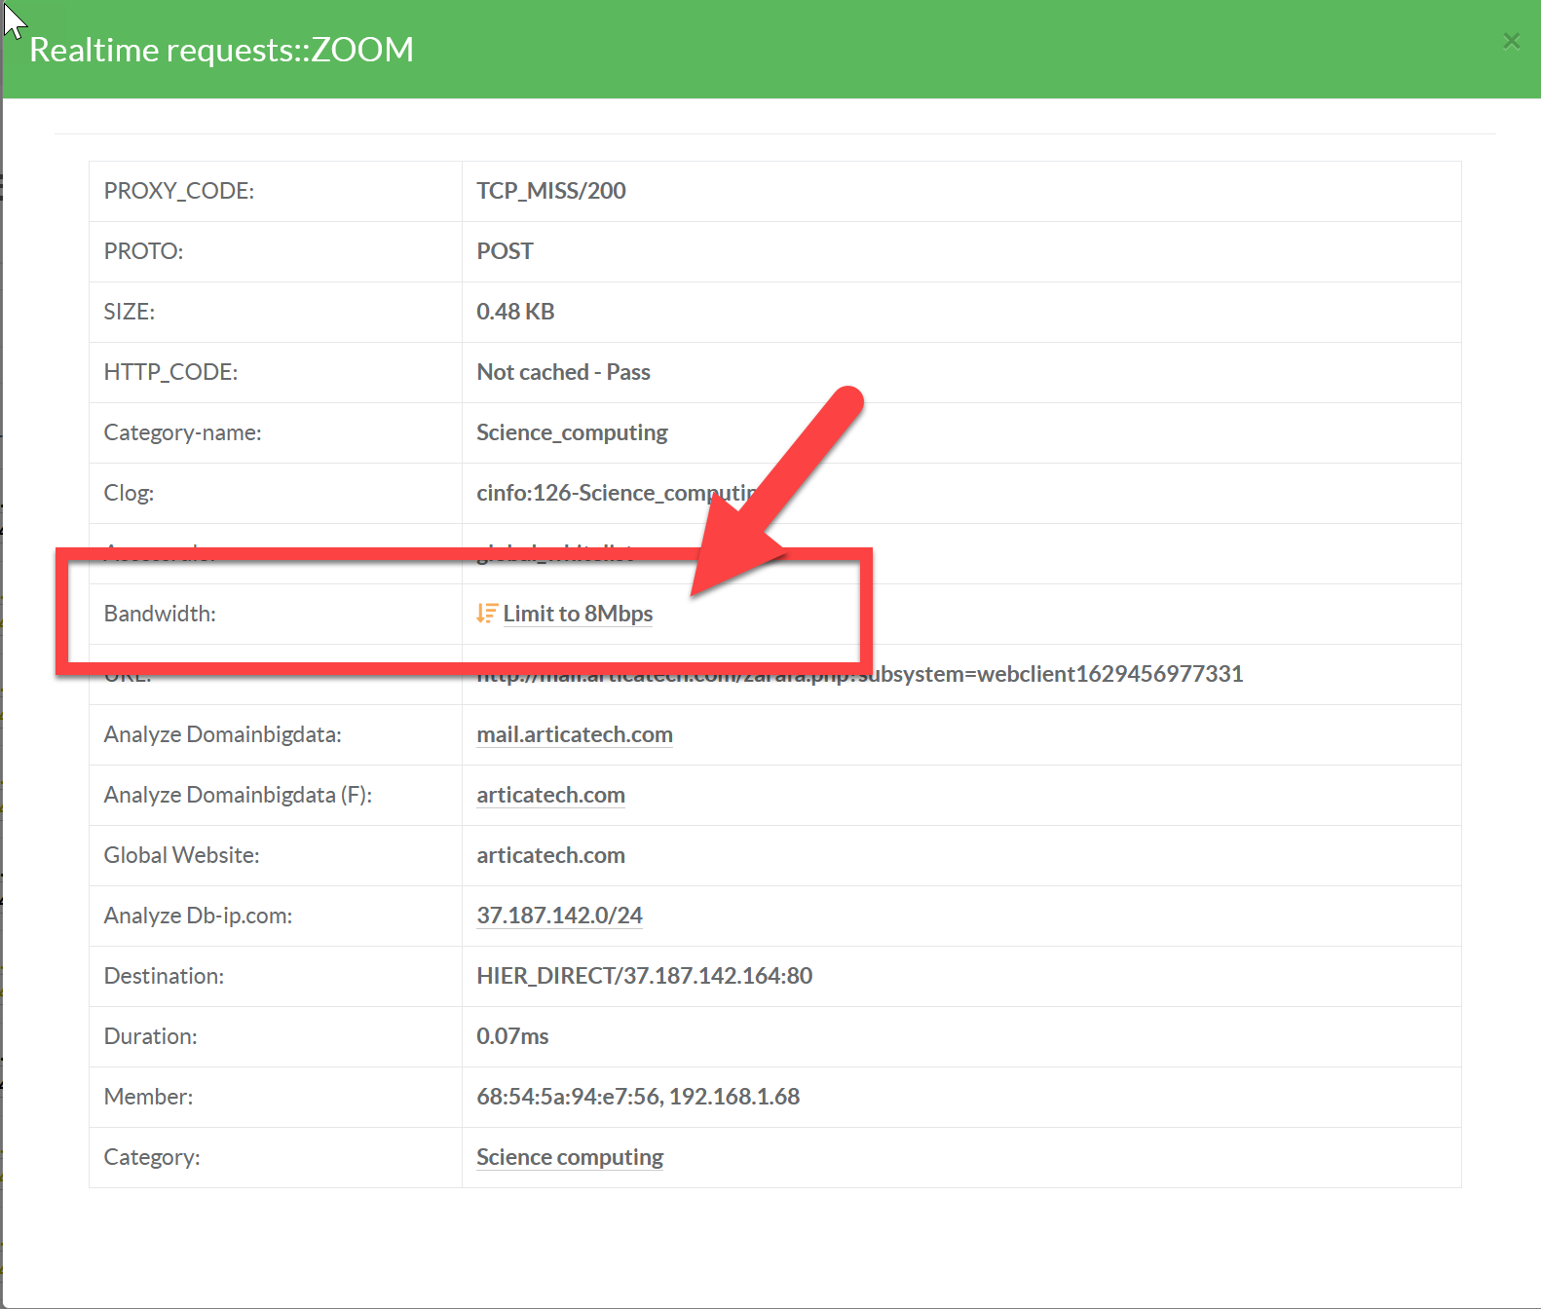Click the 0.07ms duration value
The image size is (1541, 1309).
coord(512,1036)
